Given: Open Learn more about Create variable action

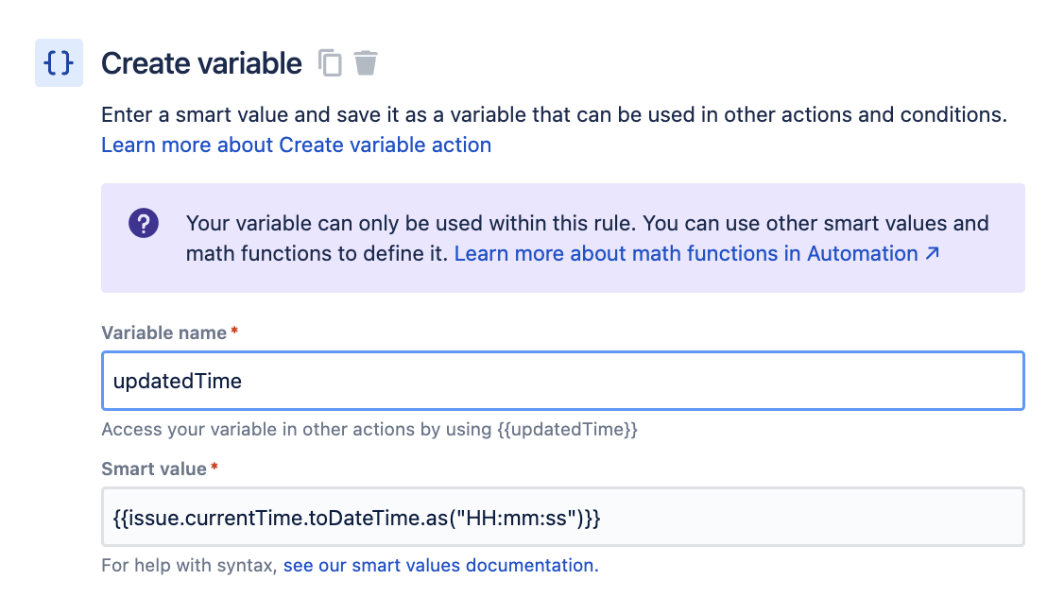Looking at the screenshot, I should point(297,145).
